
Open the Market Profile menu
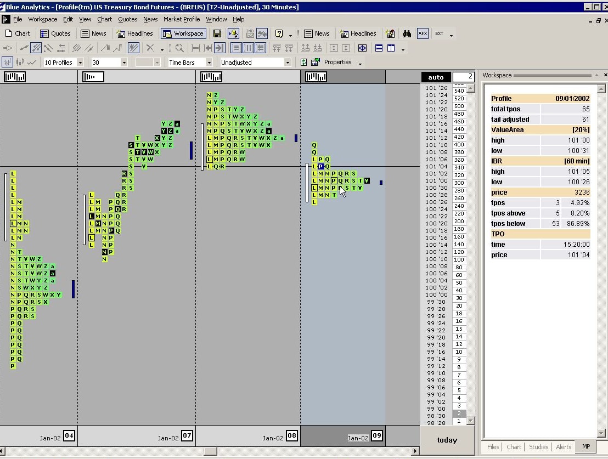coord(182,19)
